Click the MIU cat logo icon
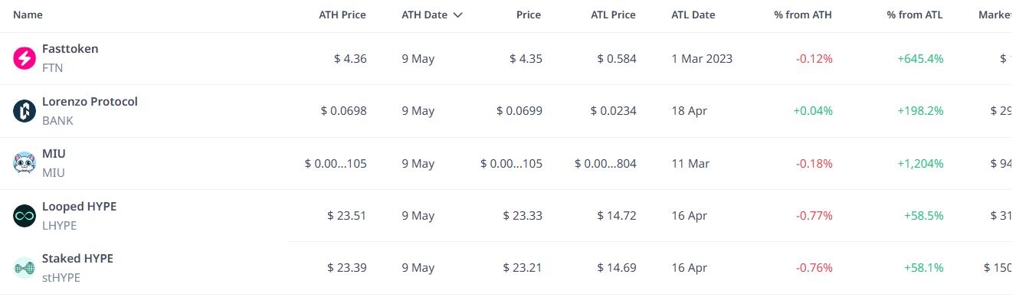Screen dimensions: 1029x297 point(25,163)
